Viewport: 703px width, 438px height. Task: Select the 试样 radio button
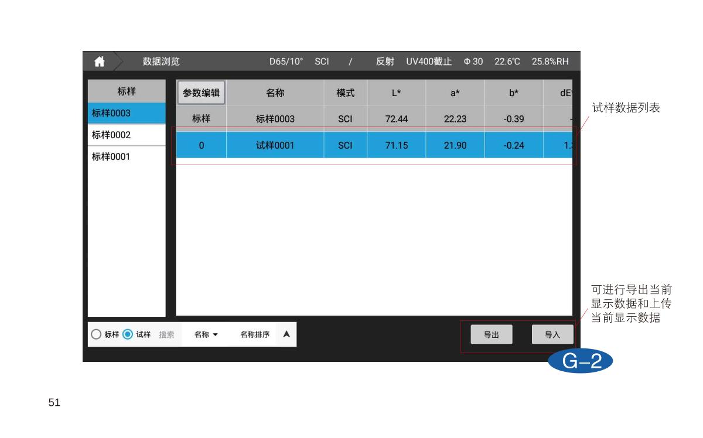[x=128, y=334]
